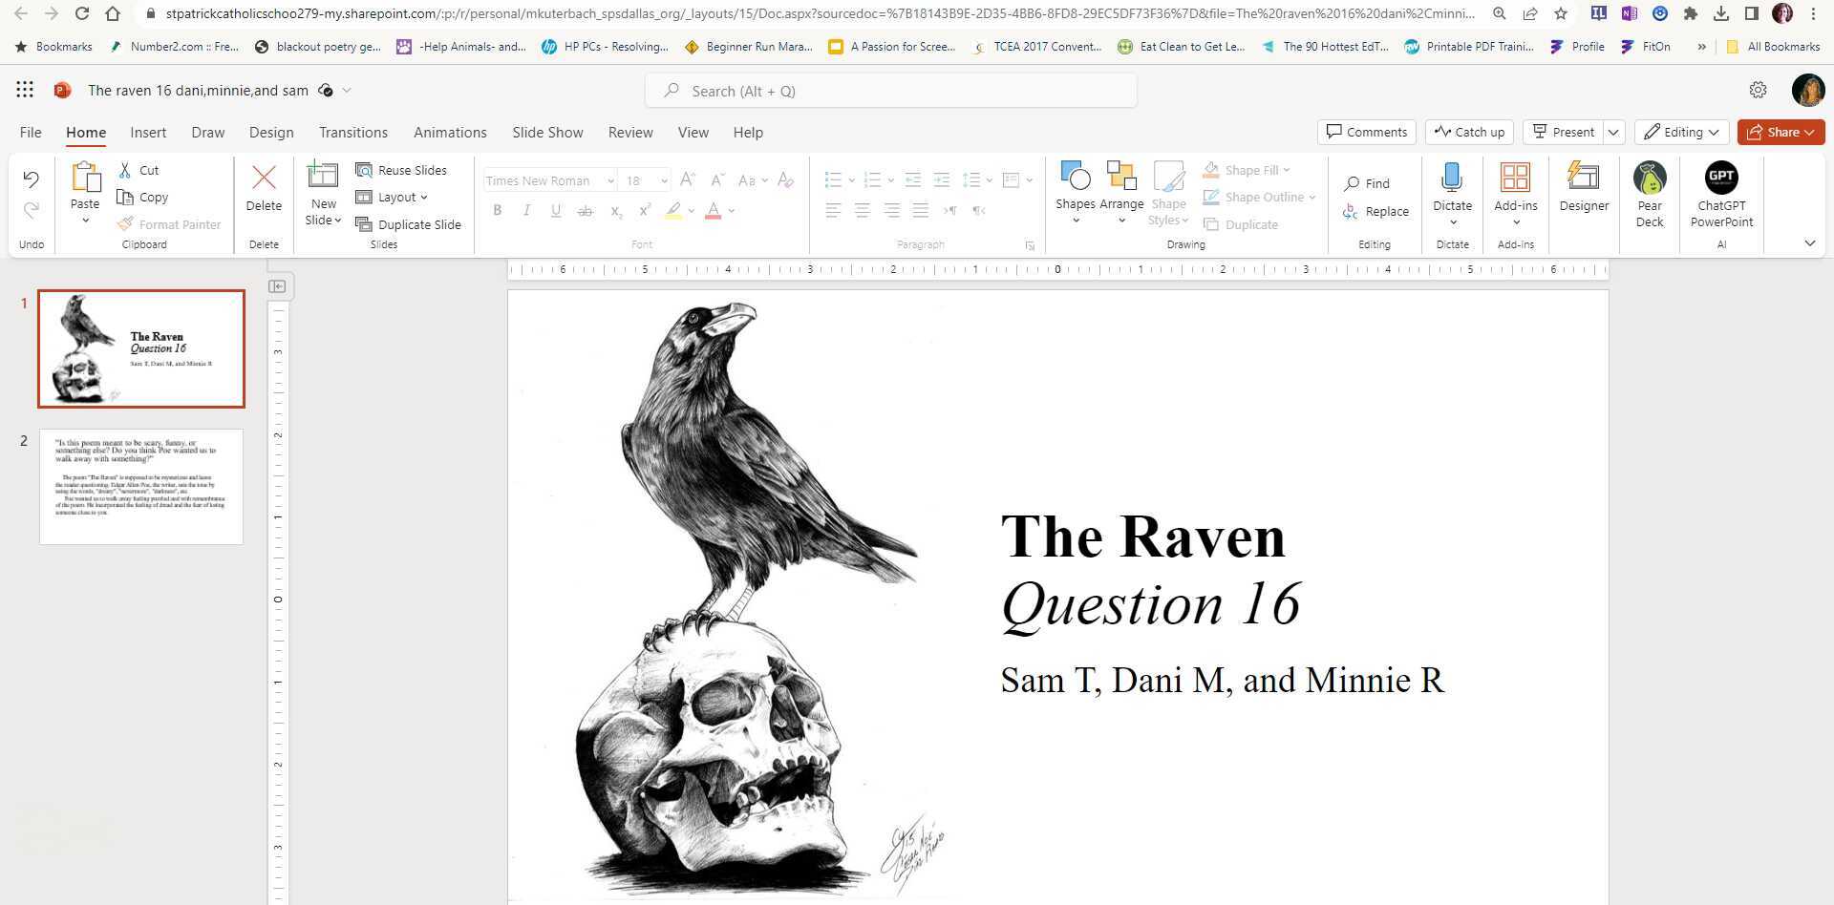The image size is (1834, 905).
Task: Click the Reuse Slides icon
Action: 363,170
